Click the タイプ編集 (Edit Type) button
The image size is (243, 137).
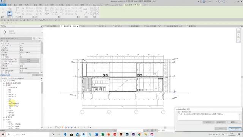pos(37,38)
